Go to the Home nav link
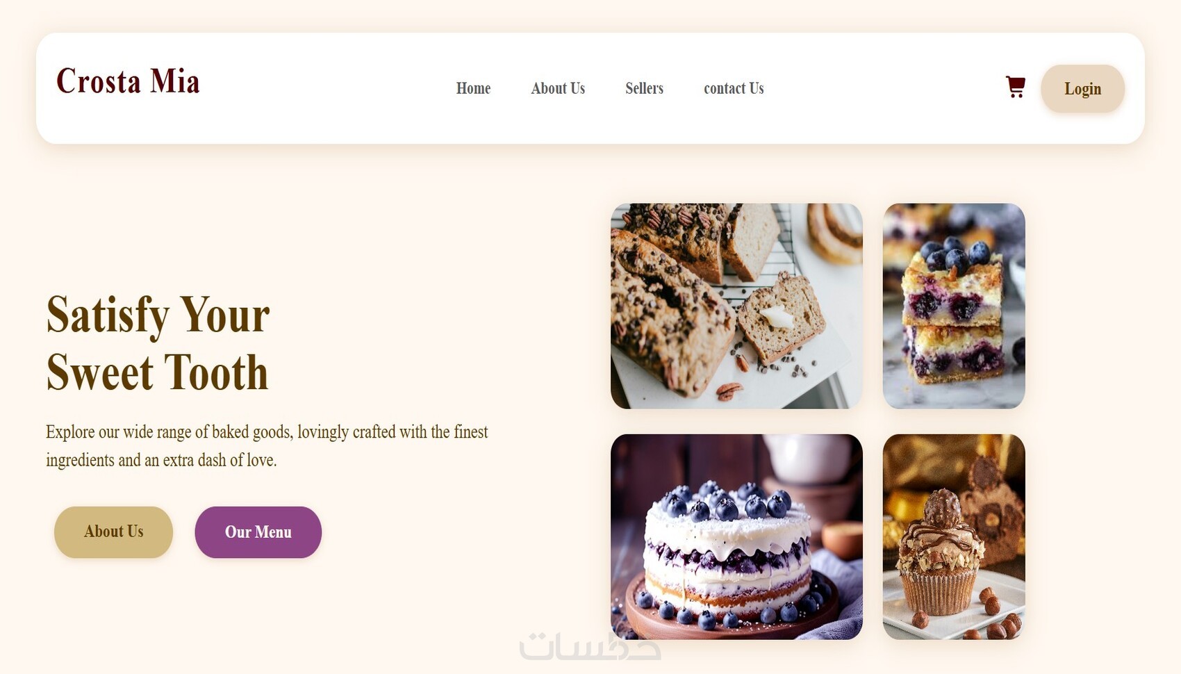 coord(473,88)
